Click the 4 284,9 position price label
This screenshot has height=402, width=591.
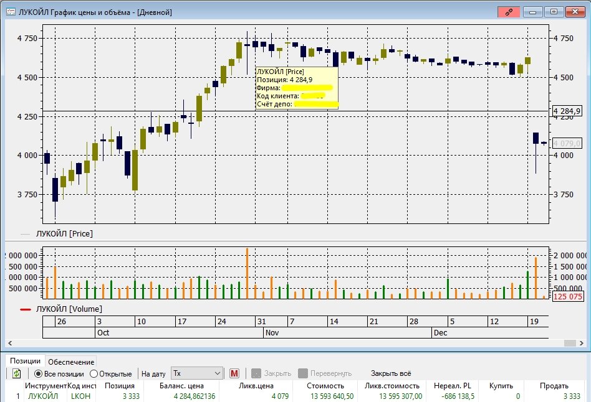567,111
